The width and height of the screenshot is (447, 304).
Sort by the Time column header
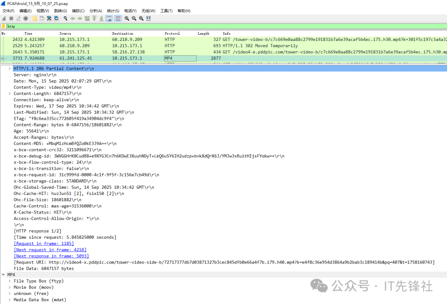[x=41, y=33]
